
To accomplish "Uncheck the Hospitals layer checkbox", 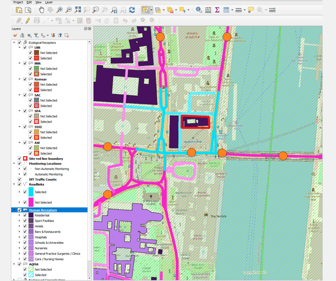I will point(25,237).
